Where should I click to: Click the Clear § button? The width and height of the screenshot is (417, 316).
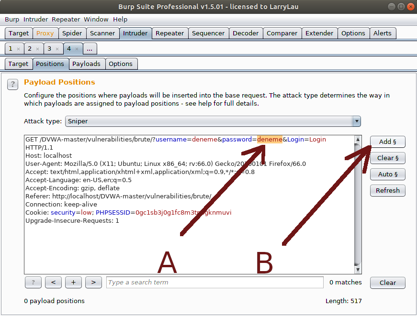(x=387, y=158)
